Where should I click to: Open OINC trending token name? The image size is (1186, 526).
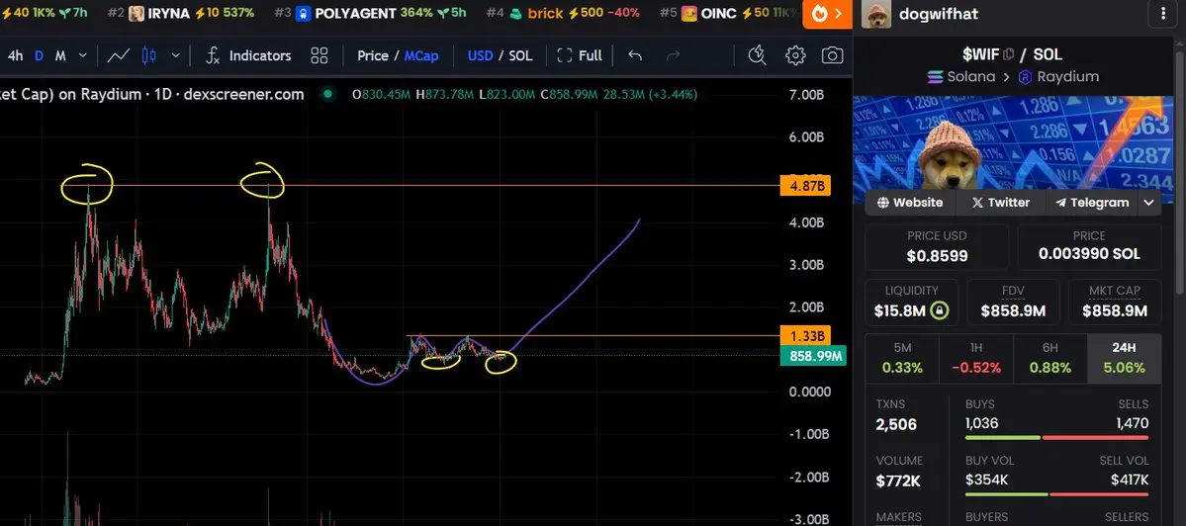pos(718,13)
